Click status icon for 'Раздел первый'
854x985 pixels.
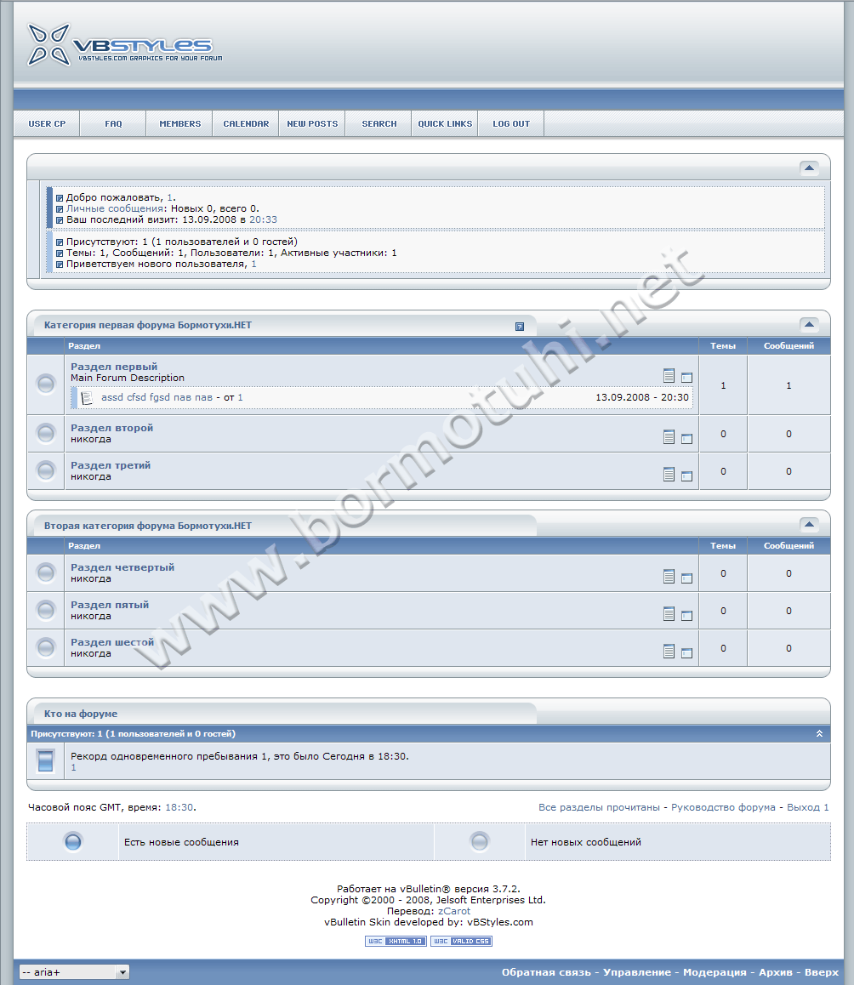pyautogui.click(x=46, y=384)
